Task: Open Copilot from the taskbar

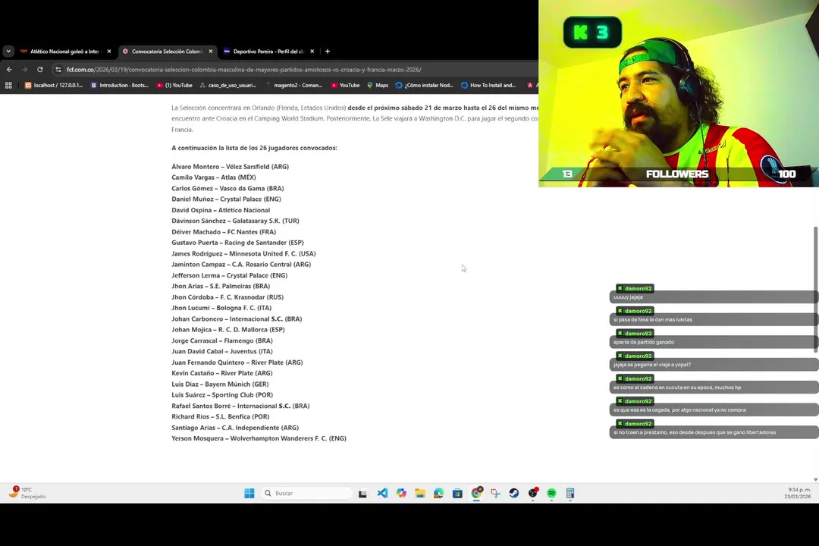Action: point(401,493)
